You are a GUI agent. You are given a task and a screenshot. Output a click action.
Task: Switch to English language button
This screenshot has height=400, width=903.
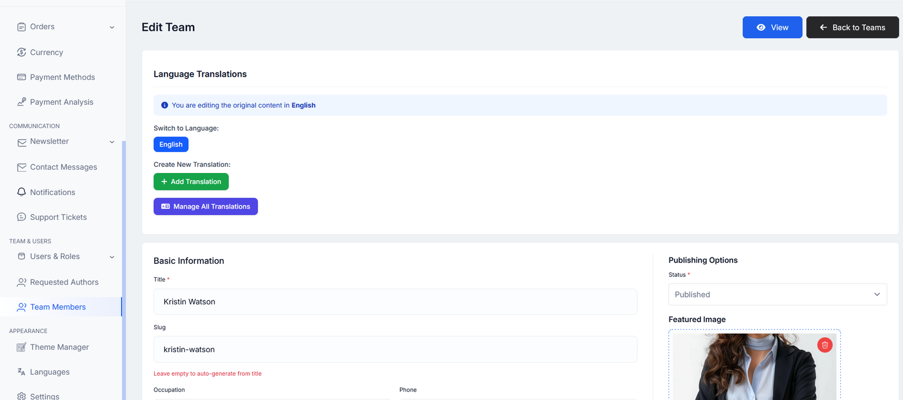(x=171, y=145)
